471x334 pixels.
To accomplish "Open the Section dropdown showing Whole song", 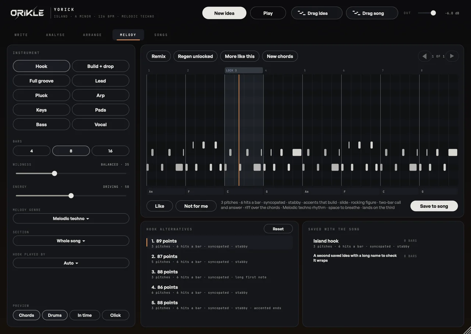I will point(71,241).
